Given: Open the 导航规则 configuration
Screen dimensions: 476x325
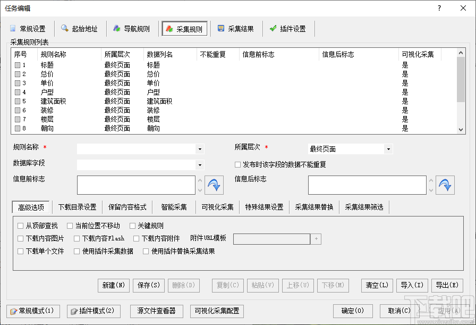Looking at the screenshot, I should pos(131,29).
